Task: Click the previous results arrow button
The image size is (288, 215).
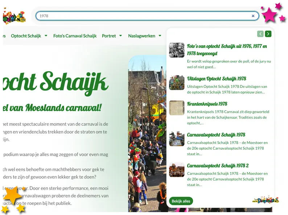Action: pyautogui.click(x=260, y=34)
